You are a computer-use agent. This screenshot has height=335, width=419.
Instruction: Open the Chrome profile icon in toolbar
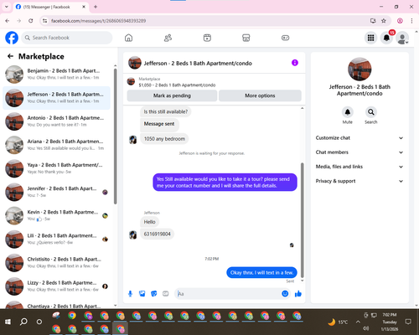(x=400, y=21)
